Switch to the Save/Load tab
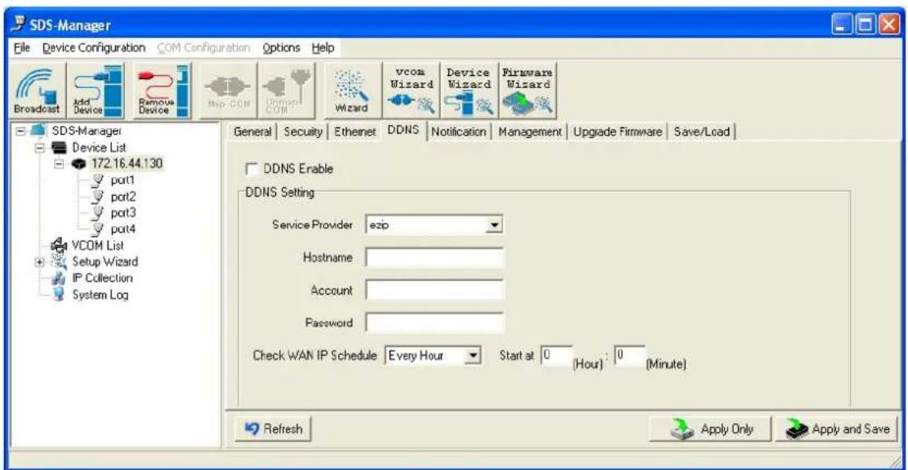 pos(701,132)
